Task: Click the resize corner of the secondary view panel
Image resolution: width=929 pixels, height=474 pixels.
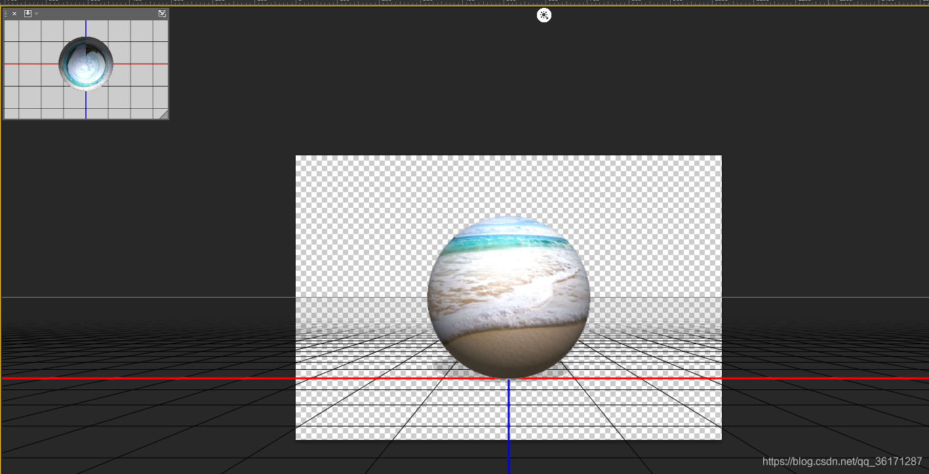Action: [164, 115]
